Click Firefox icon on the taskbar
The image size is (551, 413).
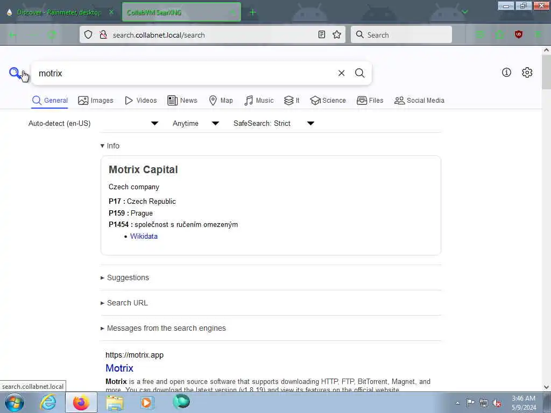(81, 402)
